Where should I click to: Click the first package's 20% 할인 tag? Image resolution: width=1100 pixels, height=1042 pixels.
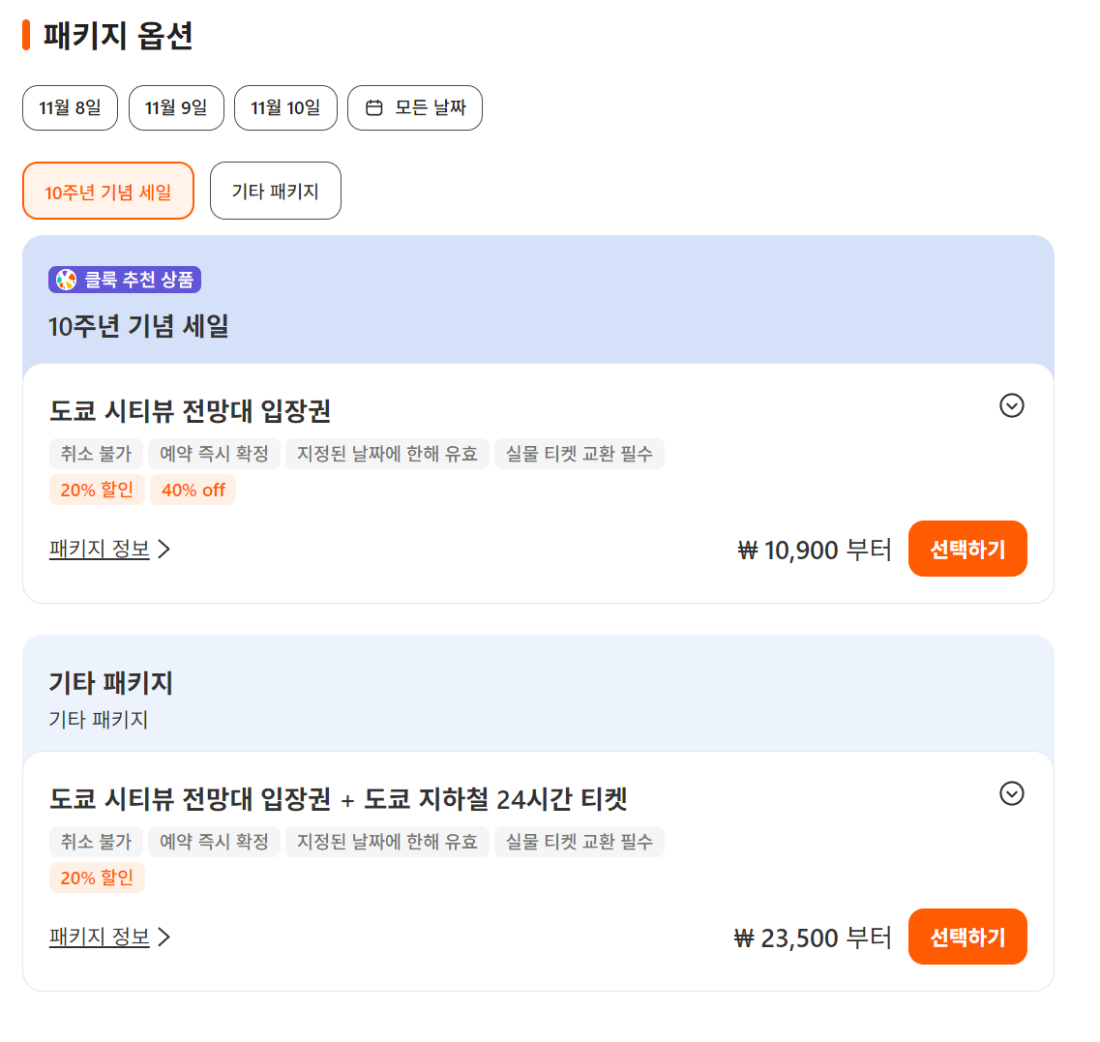point(97,490)
